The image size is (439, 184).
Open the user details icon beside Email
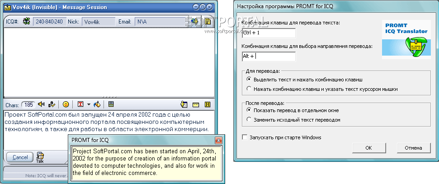(194, 21)
